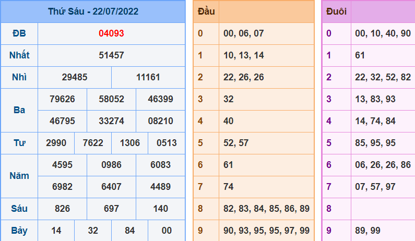The image size is (415, 241).
Task: Select value 61 in Đuôi row 1
Action: click(x=360, y=55)
